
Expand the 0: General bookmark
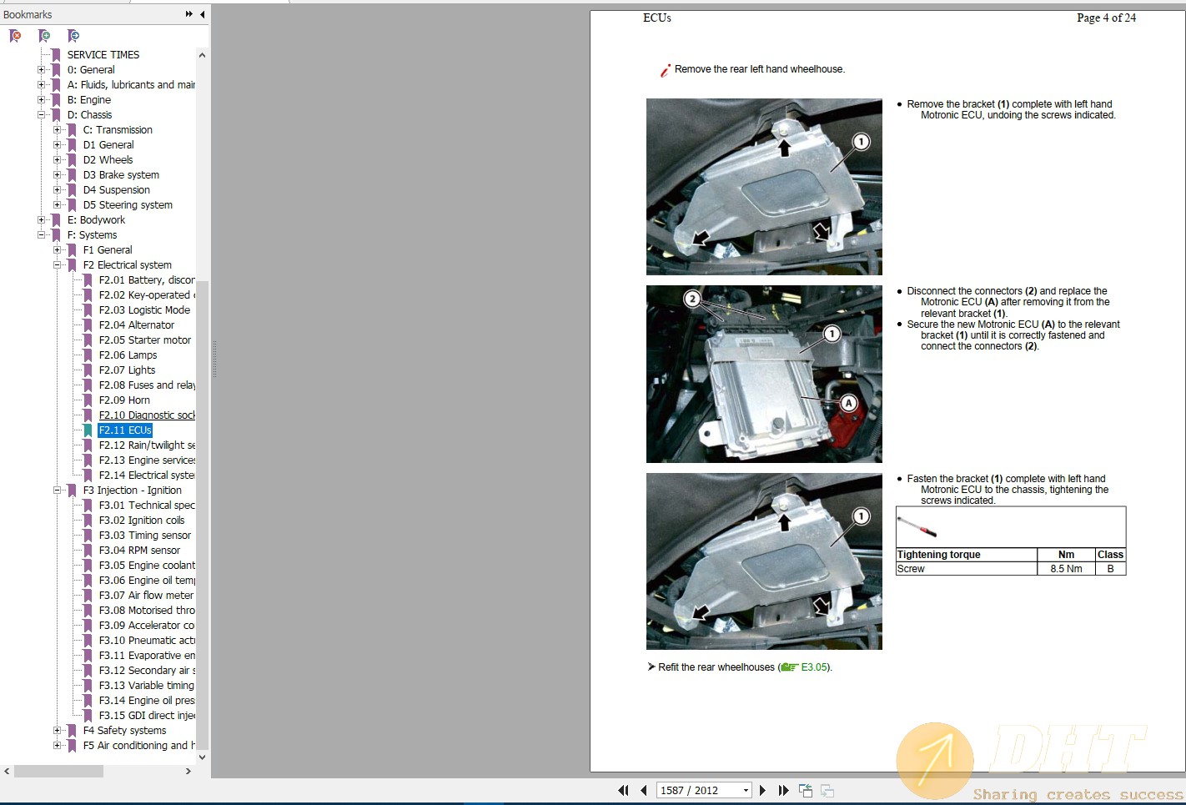click(41, 70)
